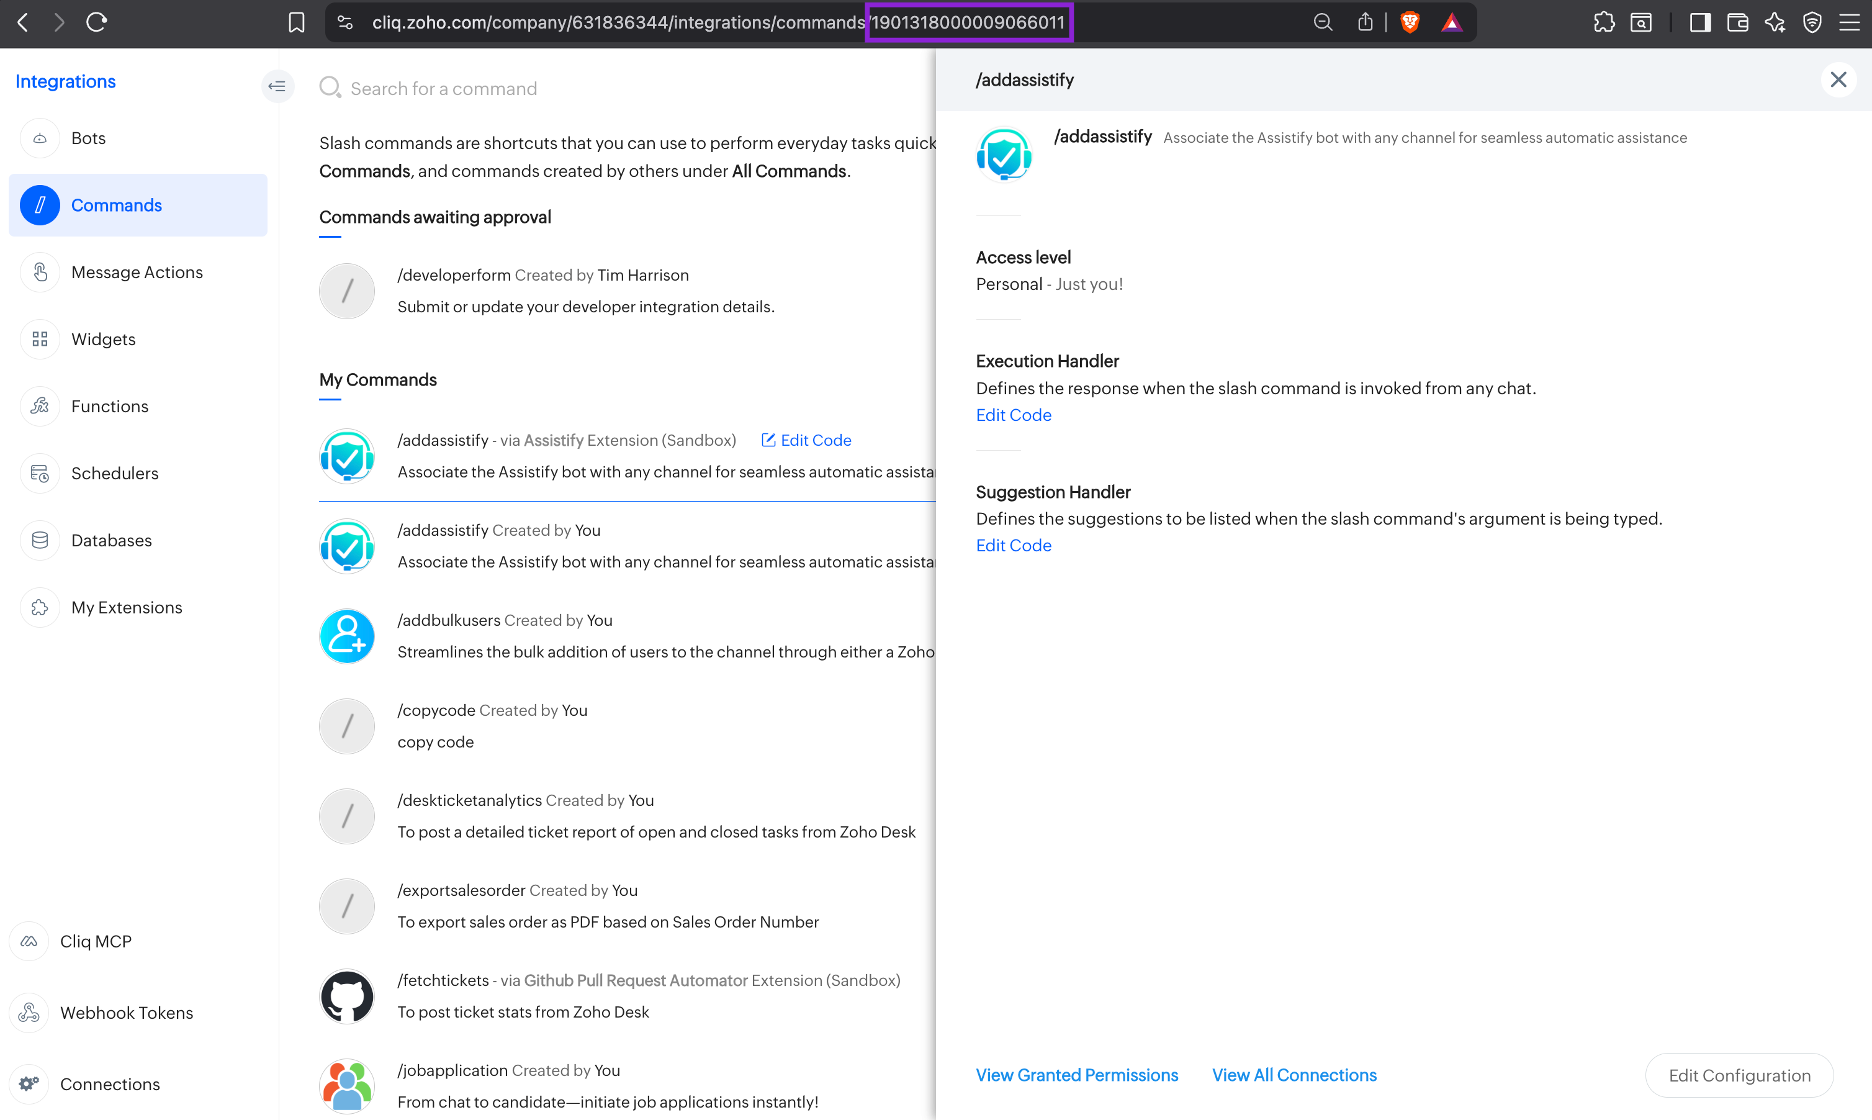Click the /exportsalesorder slash icon
The image size is (1872, 1120).
[x=347, y=906]
